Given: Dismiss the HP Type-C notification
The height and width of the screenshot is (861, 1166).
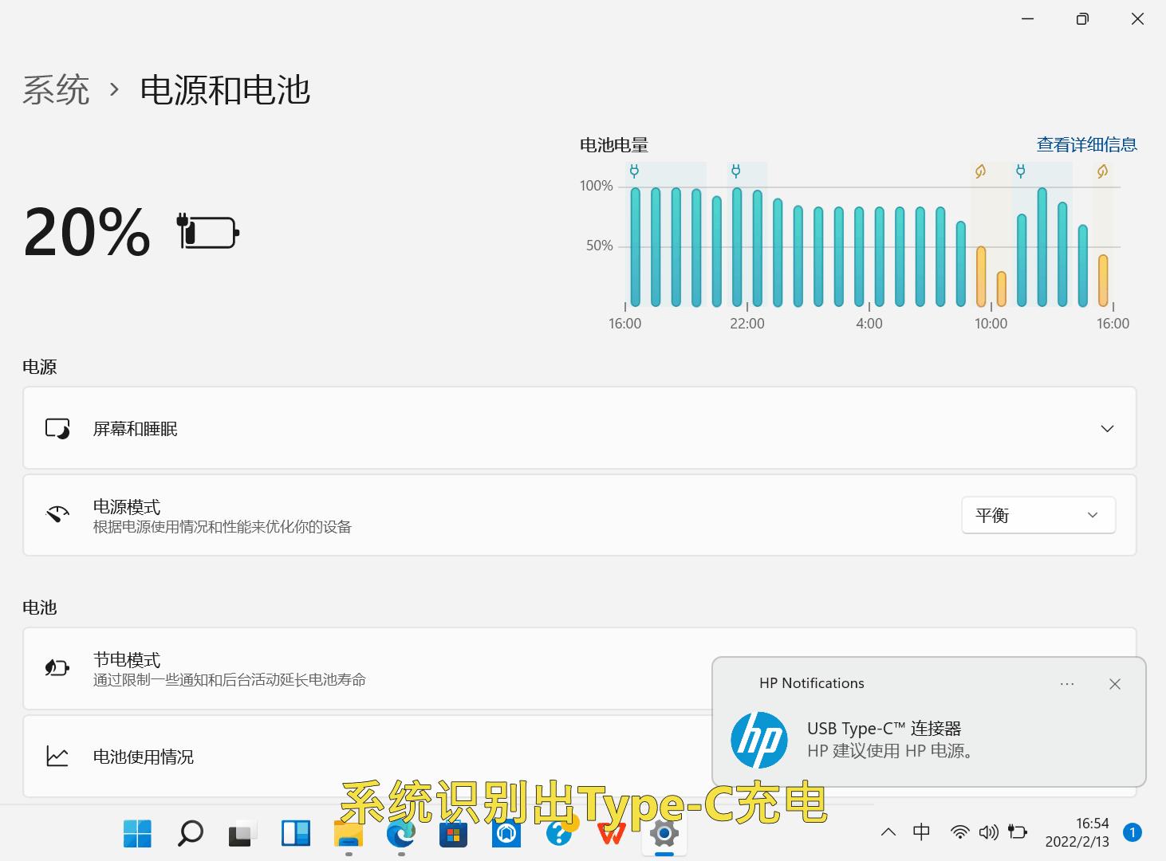Looking at the screenshot, I should point(1114,684).
